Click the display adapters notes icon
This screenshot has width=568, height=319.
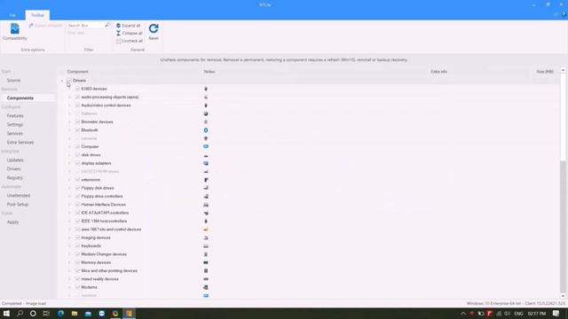coord(206,163)
